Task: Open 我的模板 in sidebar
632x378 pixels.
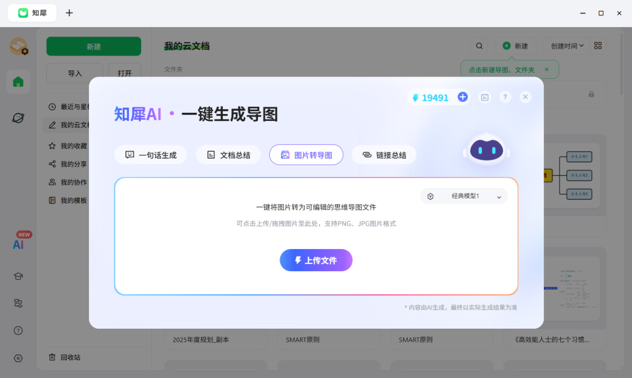Action: [x=68, y=200]
